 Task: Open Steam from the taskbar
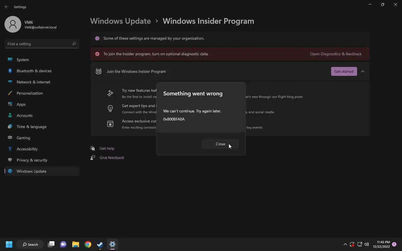click(100, 245)
